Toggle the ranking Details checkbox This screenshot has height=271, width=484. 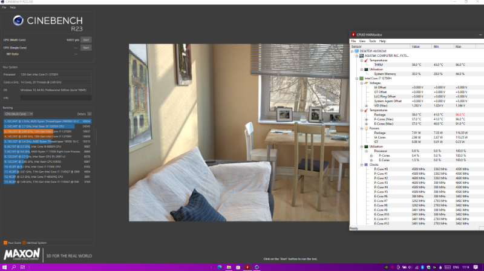[x=90, y=114]
